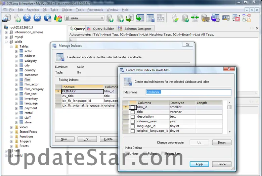The width and height of the screenshot is (262, 176).
Task: Click the Schema Designer toolbar icon at toolbar end
Action: coord(247,18)
